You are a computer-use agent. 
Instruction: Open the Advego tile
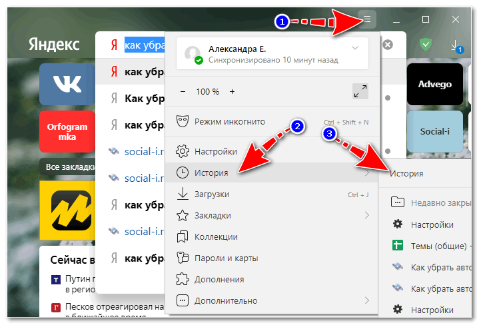[435, 84]
